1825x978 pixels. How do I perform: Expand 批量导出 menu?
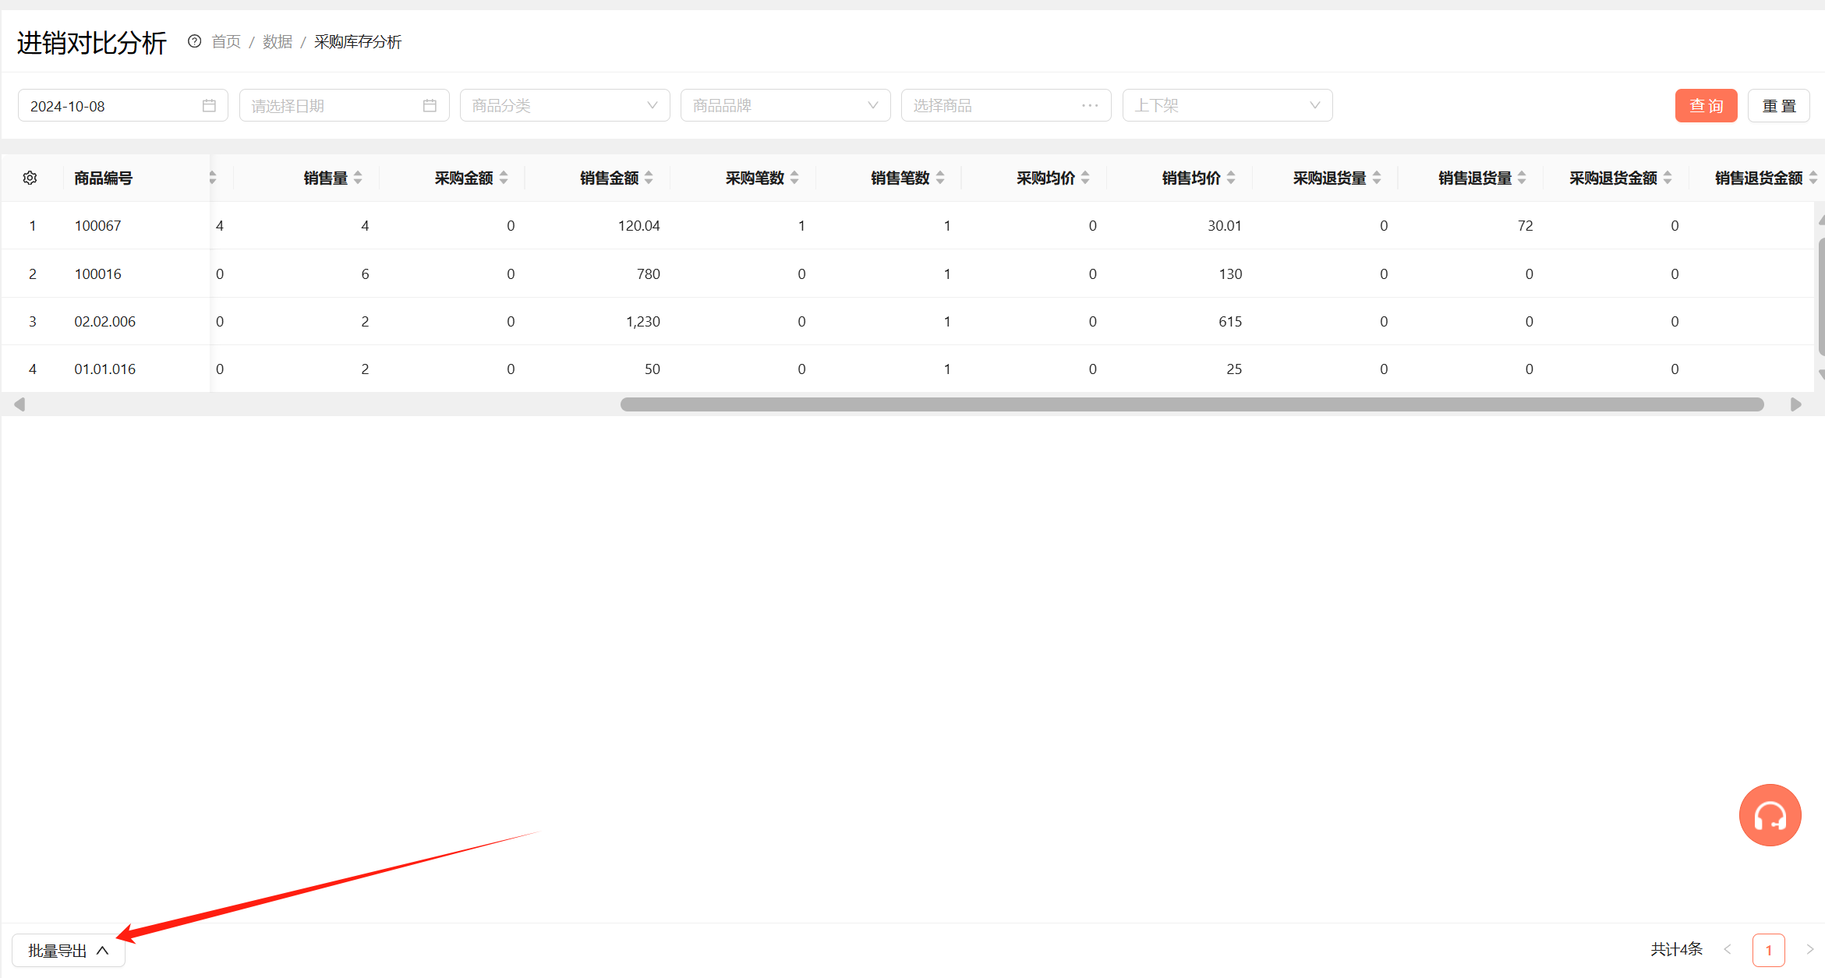[x=69, y=951]
